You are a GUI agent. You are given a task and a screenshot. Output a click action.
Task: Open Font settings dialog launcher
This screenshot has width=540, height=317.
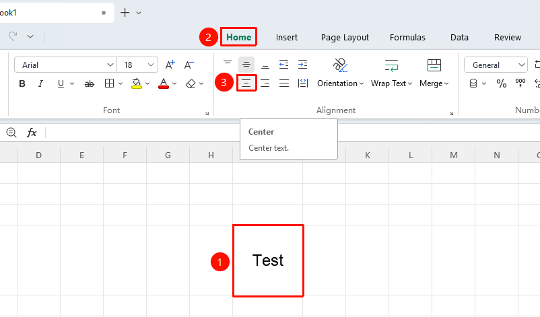[207, 113]
